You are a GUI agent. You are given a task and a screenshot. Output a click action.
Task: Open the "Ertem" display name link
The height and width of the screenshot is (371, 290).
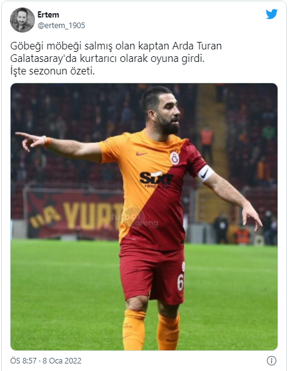[49, 14]
